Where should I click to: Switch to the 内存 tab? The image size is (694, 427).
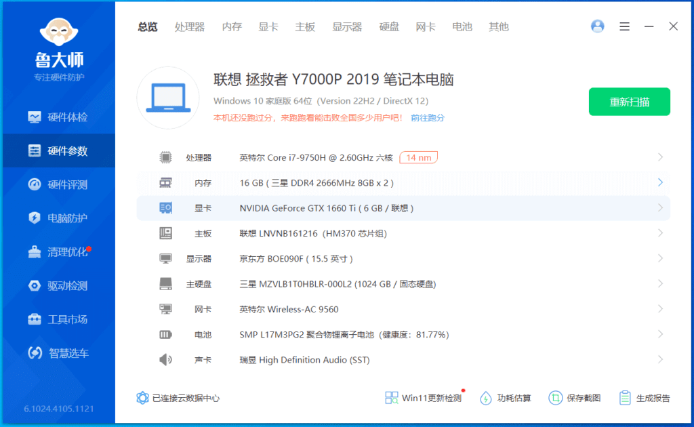(232, 27)
